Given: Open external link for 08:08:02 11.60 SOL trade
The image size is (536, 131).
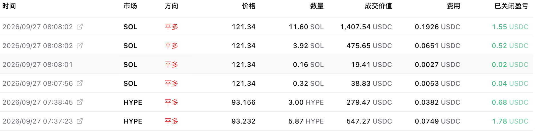Looking at the screenshot, I should [80, 27].
